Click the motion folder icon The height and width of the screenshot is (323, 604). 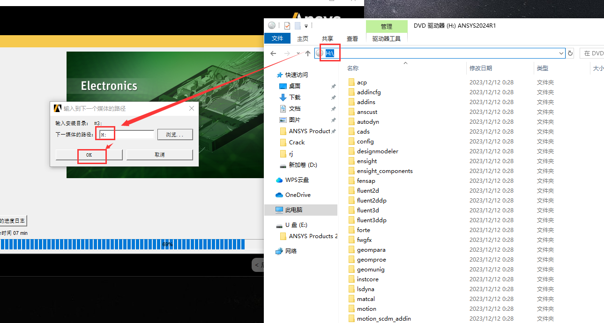(352, 309)
